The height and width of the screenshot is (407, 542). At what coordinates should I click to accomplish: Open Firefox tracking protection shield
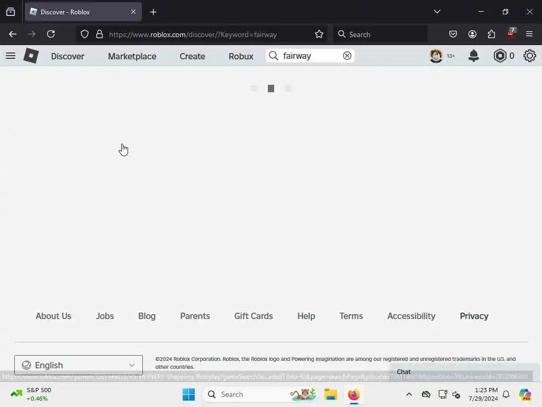click(85, 34)
